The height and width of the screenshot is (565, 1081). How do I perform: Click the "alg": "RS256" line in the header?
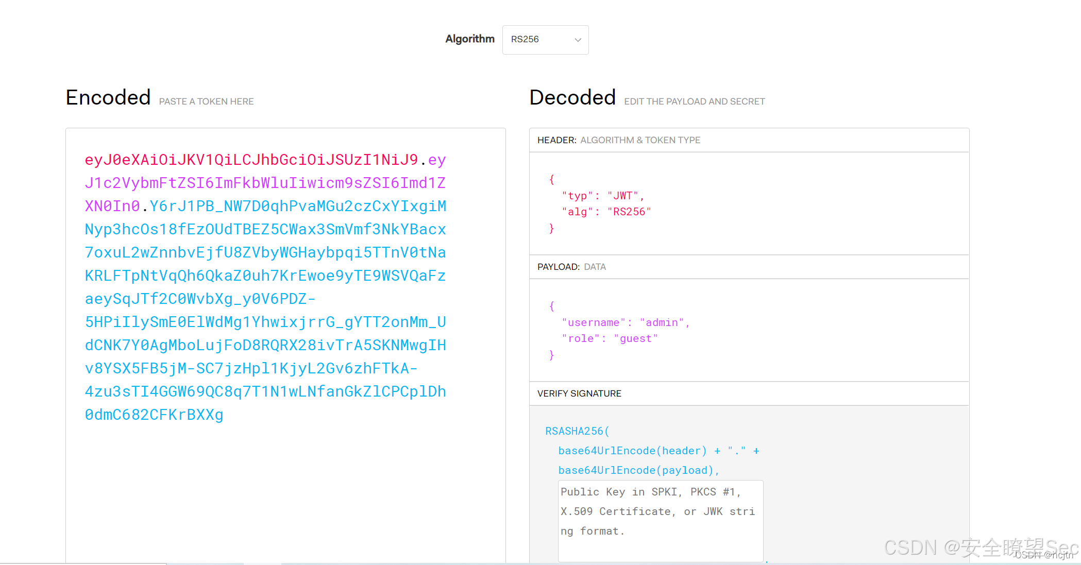(x=606, y=212)
